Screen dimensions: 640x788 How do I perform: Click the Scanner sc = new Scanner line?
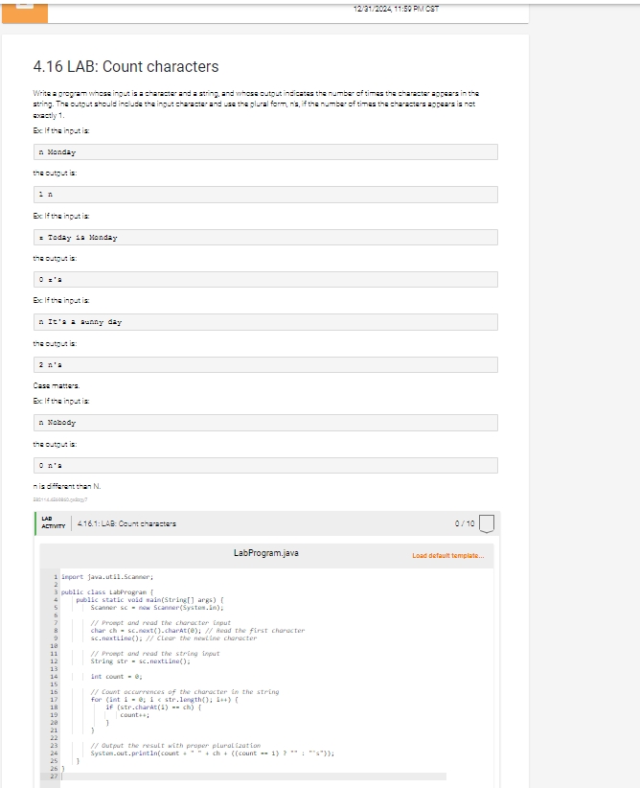(157, 608)
